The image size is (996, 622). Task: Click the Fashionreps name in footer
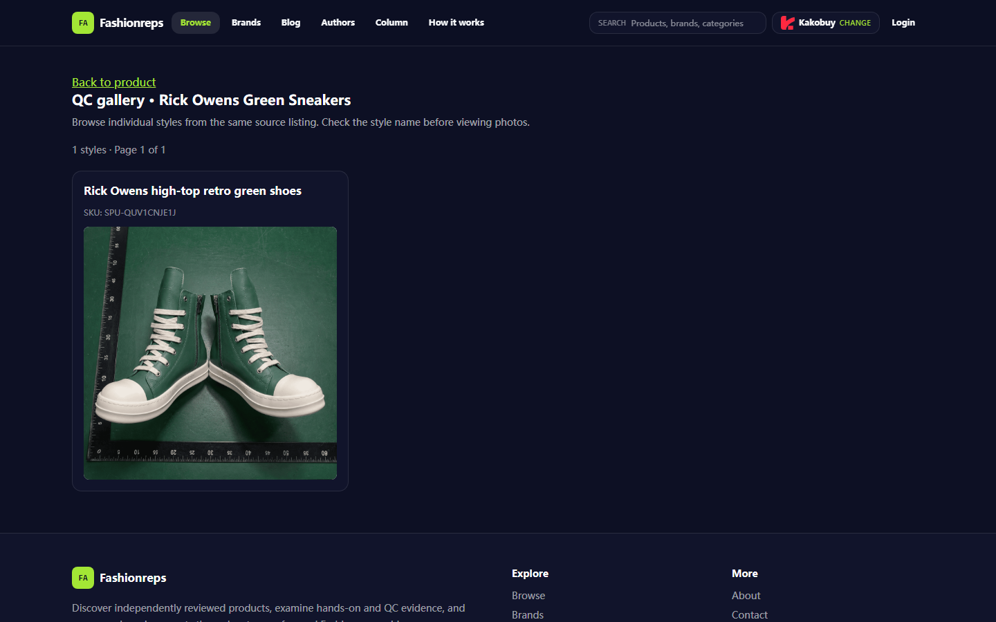tap(133, 578)
